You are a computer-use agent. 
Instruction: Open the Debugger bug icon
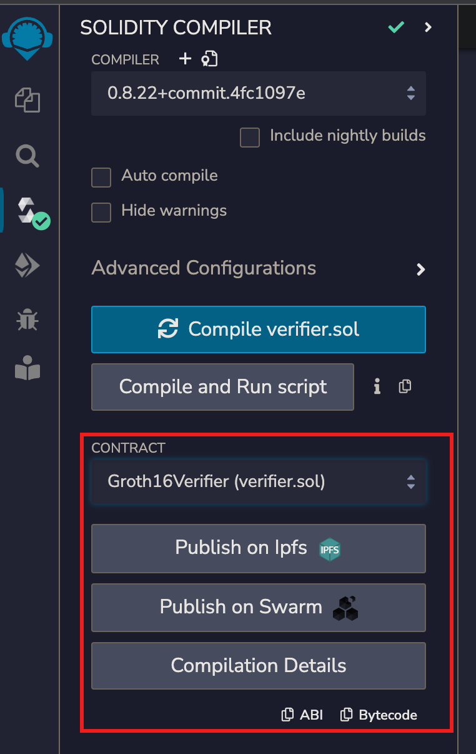click(27, 319)
